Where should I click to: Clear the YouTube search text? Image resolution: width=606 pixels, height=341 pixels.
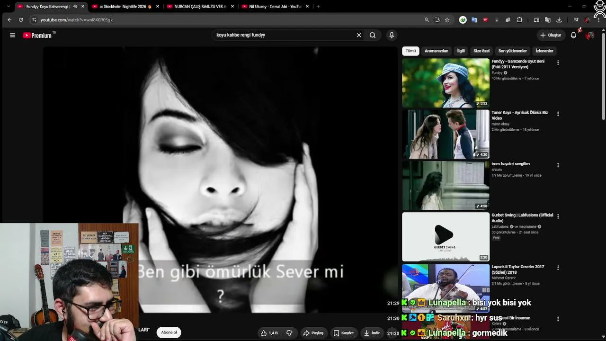[359, 35]
